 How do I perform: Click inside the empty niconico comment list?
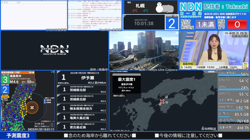pyautogui.click(x=34, y=17)
